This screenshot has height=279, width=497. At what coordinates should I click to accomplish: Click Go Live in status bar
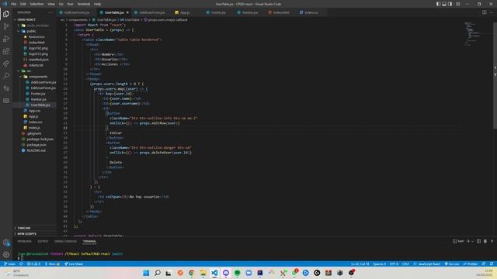click(x=452, y=263)
